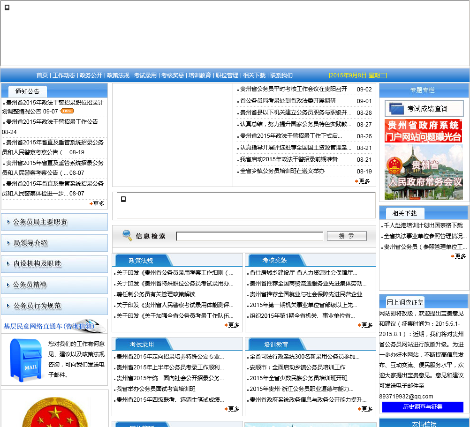Select the 通知公告 tab heading

[28, 91]
